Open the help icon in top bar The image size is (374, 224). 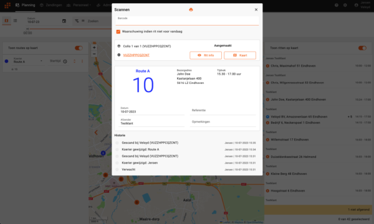click(337, 5)
